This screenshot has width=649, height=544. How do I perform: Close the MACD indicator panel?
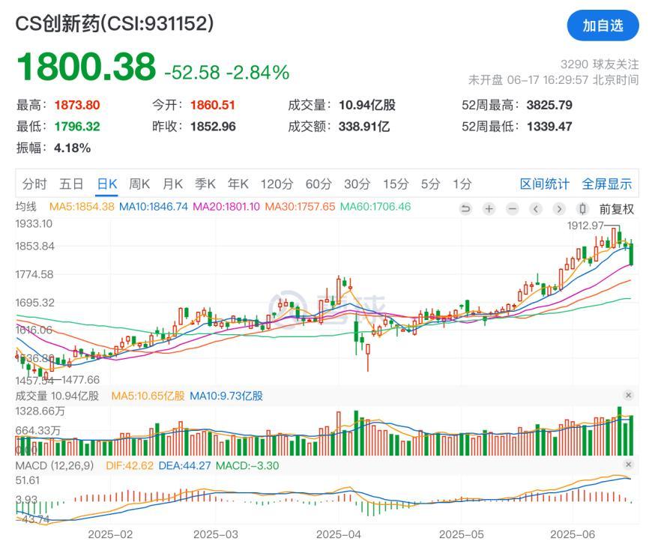click(x=628, y=465)
